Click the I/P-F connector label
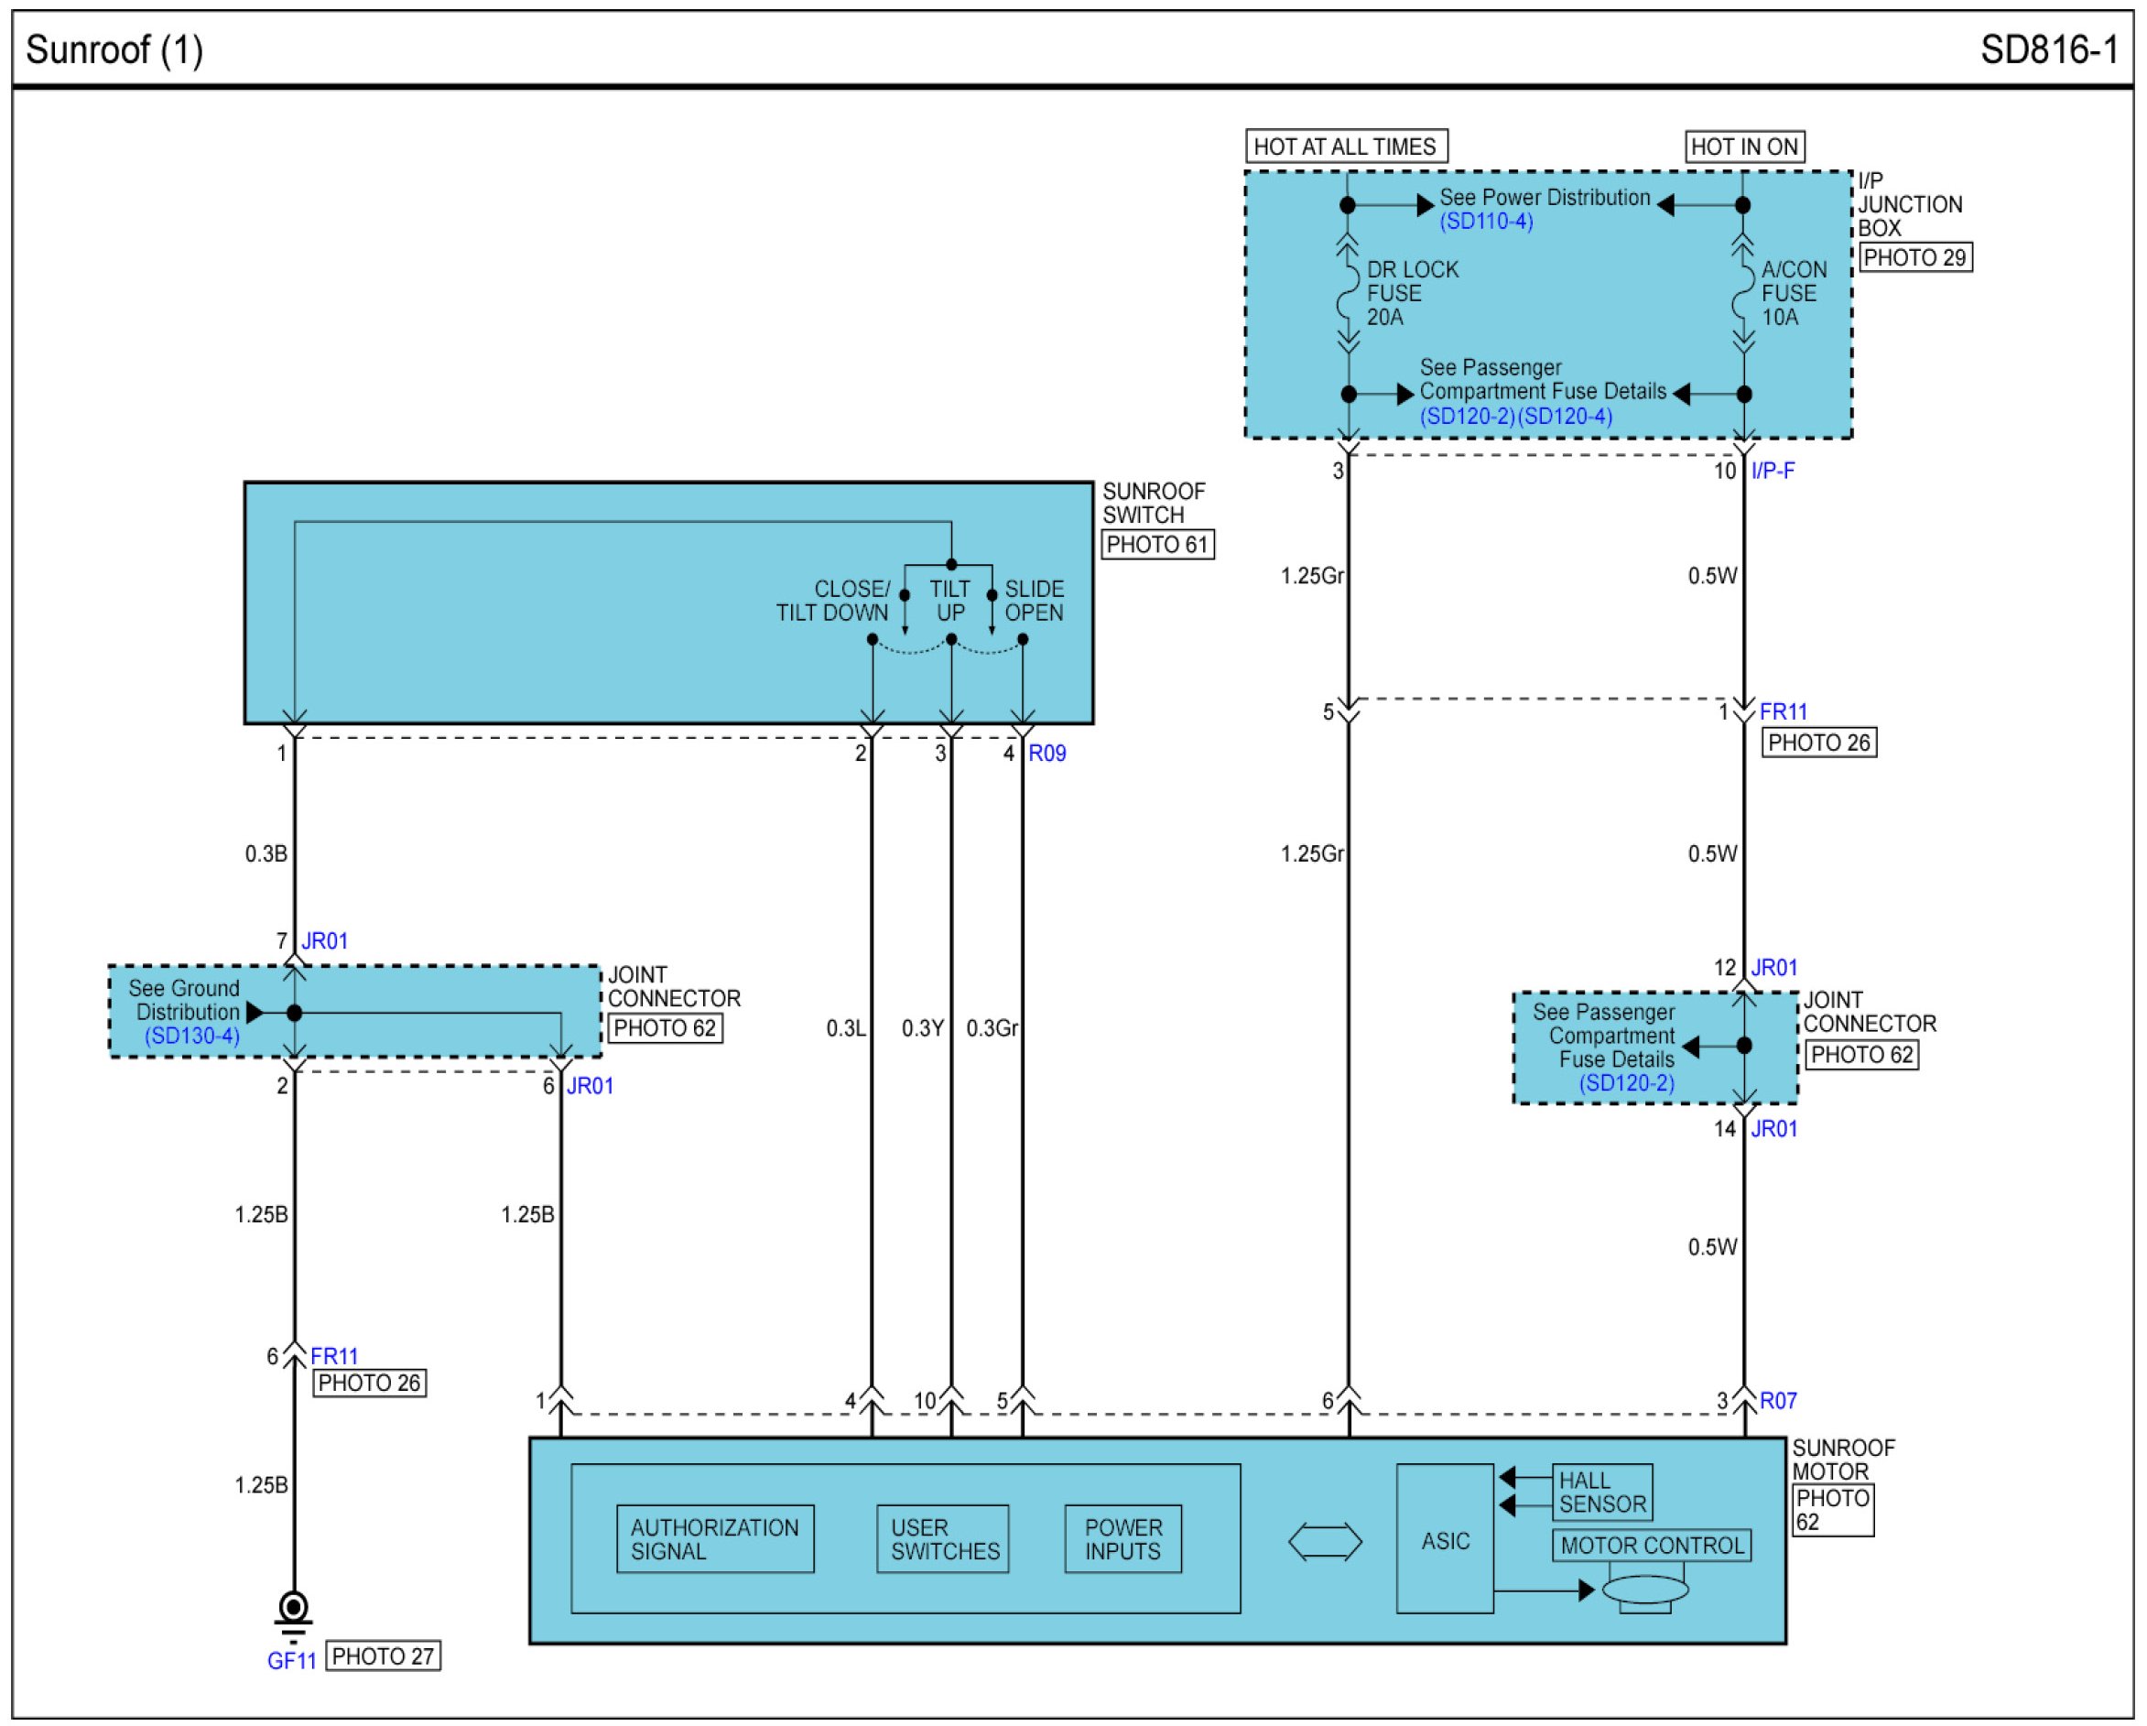Viewport: 2147px width, 1726px height. pos(1773,470)
